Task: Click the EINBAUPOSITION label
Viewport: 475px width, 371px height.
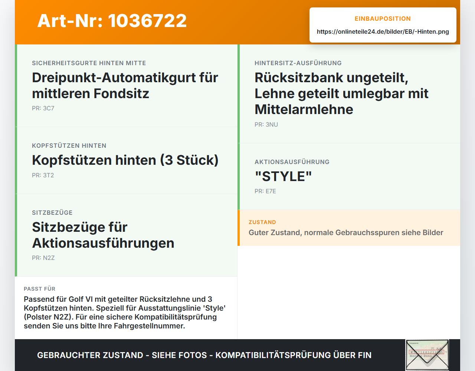Action: coord(383,19)
